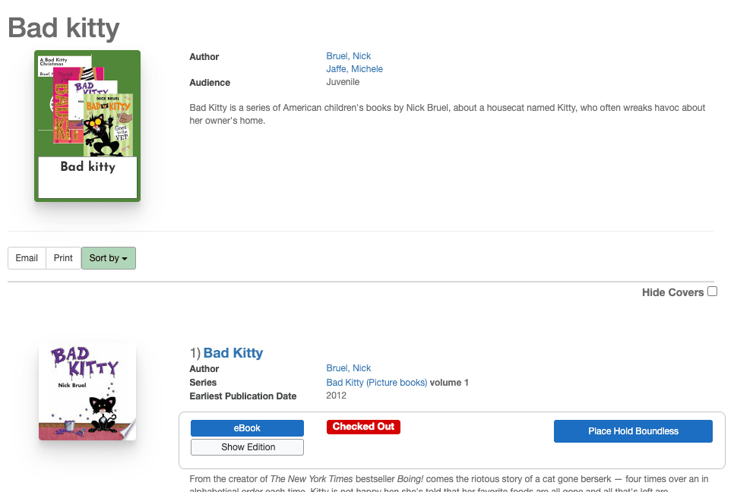Open author link Jaffe, Michele

(x=354, y=69)
